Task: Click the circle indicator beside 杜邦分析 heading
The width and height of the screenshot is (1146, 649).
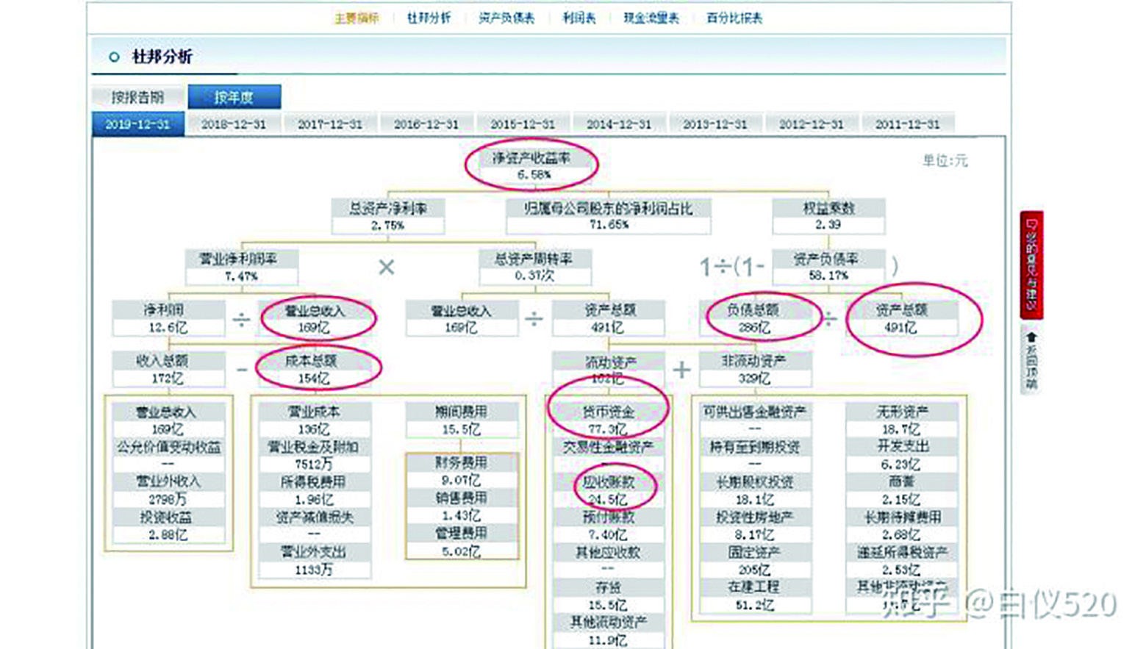Action: pos(115,56)
